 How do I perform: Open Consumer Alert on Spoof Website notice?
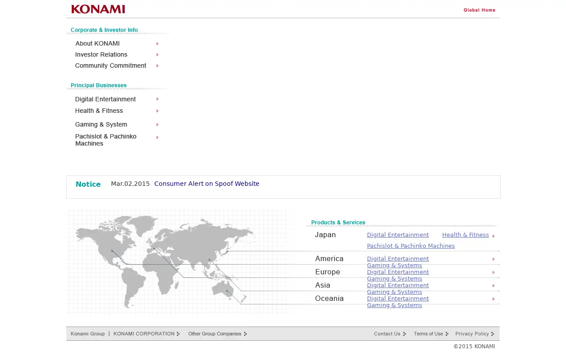[x=207, y=184]
